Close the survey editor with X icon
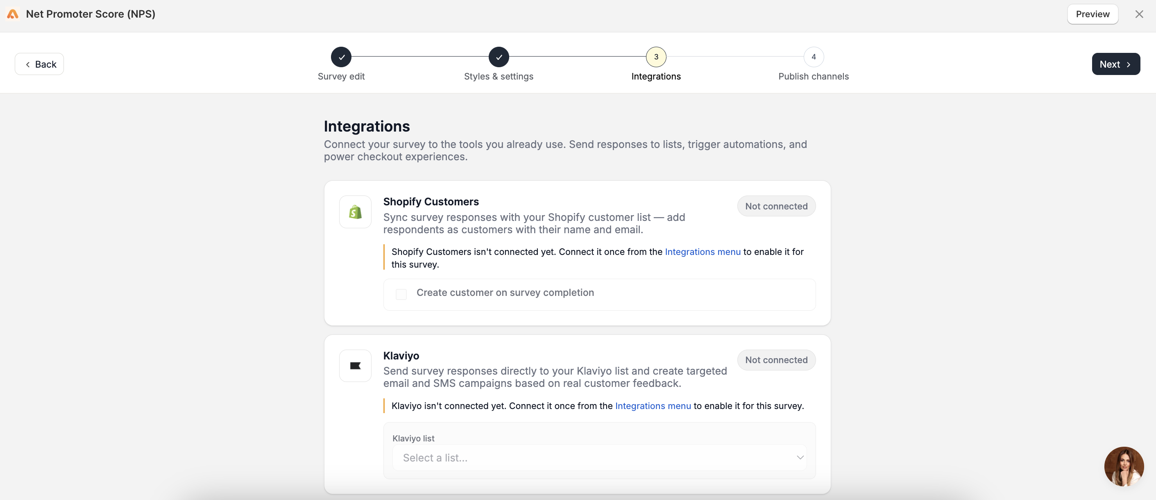Screen dimensions: 1156x500 click(x=1139, y=14)
